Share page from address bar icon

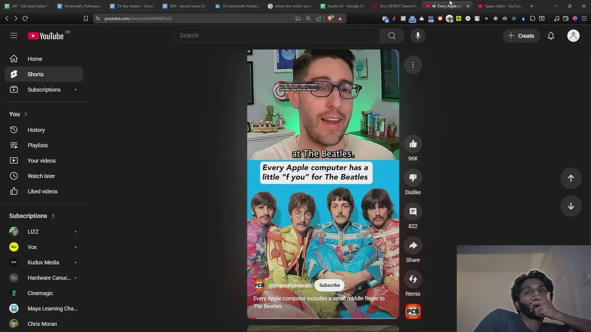click(319, 18)
